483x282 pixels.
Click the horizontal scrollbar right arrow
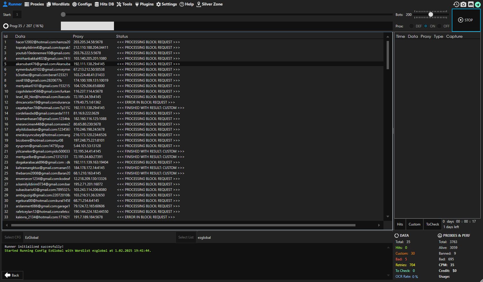[379, 225]
